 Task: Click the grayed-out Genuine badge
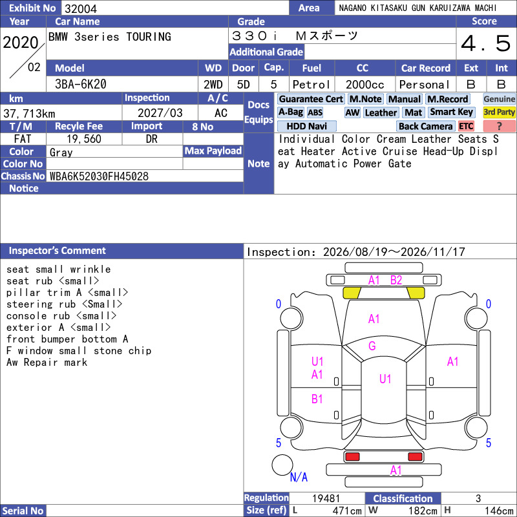[499, 99]
